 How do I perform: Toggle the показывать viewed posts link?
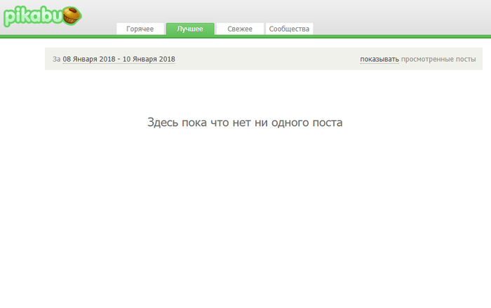click(379, 59)
